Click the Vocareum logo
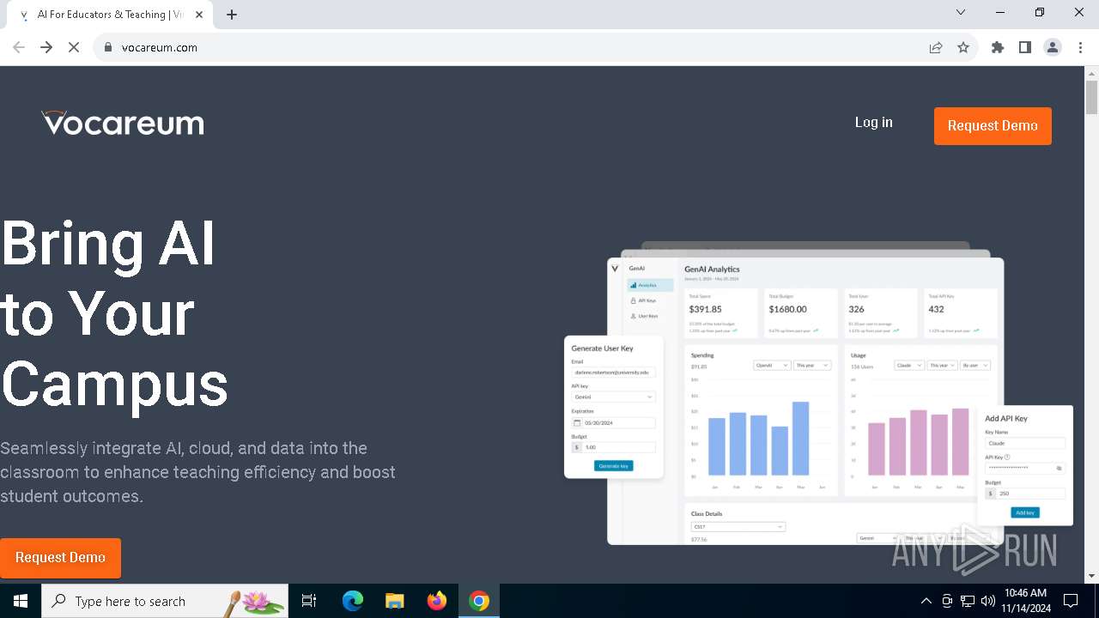The image size is (1099, 618). 123,124
